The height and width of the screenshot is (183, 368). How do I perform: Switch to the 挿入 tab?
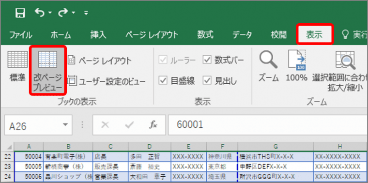point(99,35)
